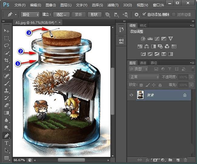The image size is (197, 164).
Task: Open the 图像(I) menu
Action: [x=51, y=5]
